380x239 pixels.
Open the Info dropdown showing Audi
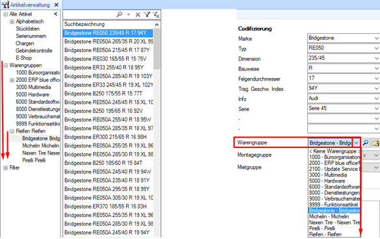(x=376, y=99)
